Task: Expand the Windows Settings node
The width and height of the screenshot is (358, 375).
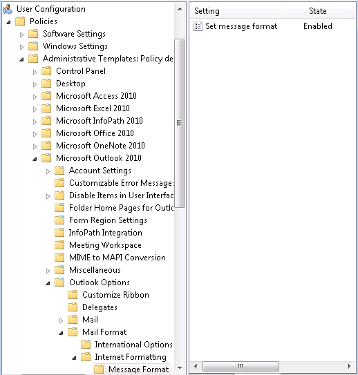Action: pyautogui.click(x=21, y=47)
